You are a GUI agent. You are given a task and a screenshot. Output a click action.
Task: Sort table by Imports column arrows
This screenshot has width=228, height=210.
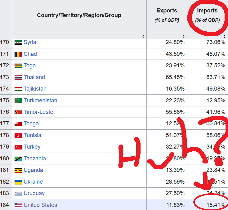[x=224, y=37]
